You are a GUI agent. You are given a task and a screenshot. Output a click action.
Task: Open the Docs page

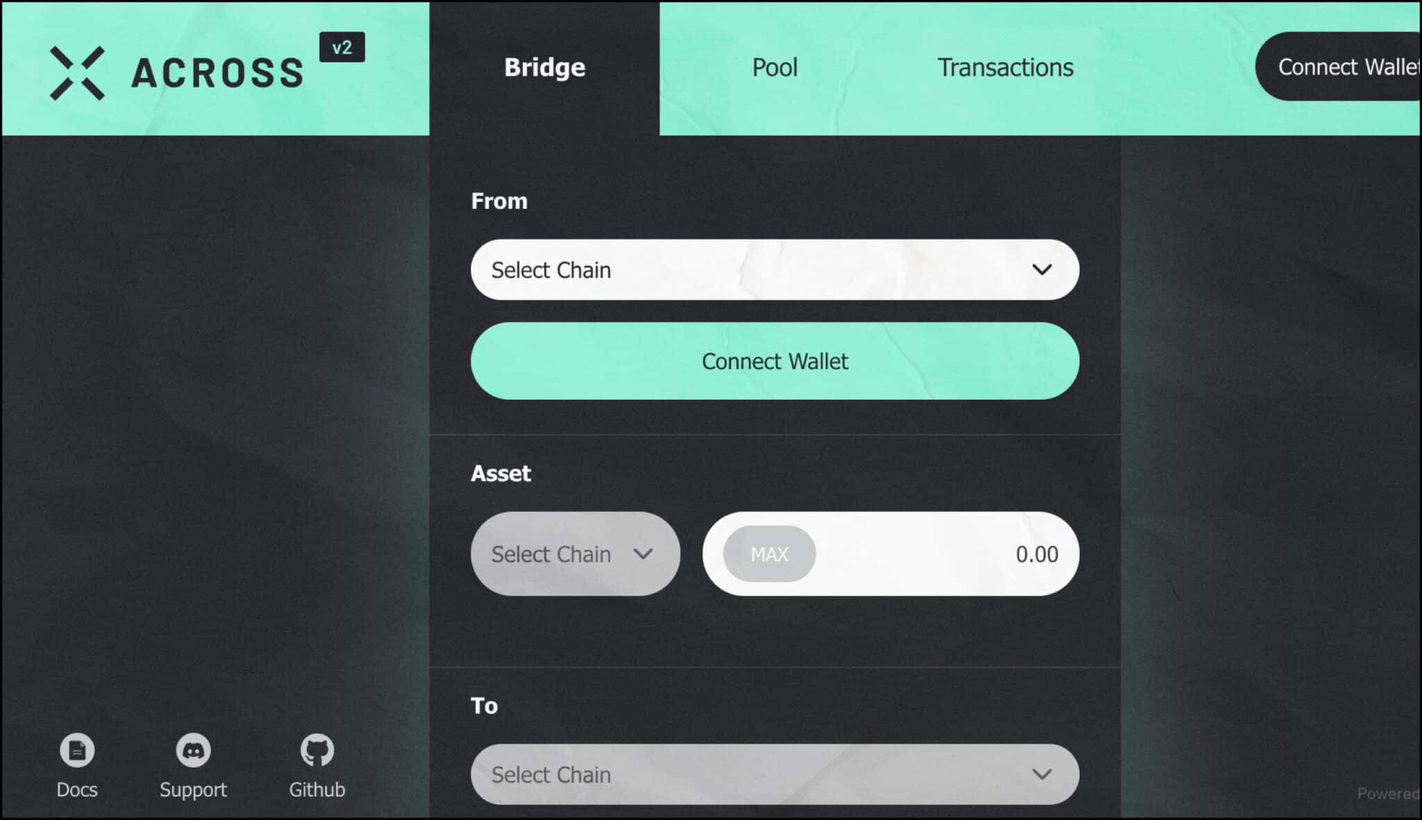(77, 765)
